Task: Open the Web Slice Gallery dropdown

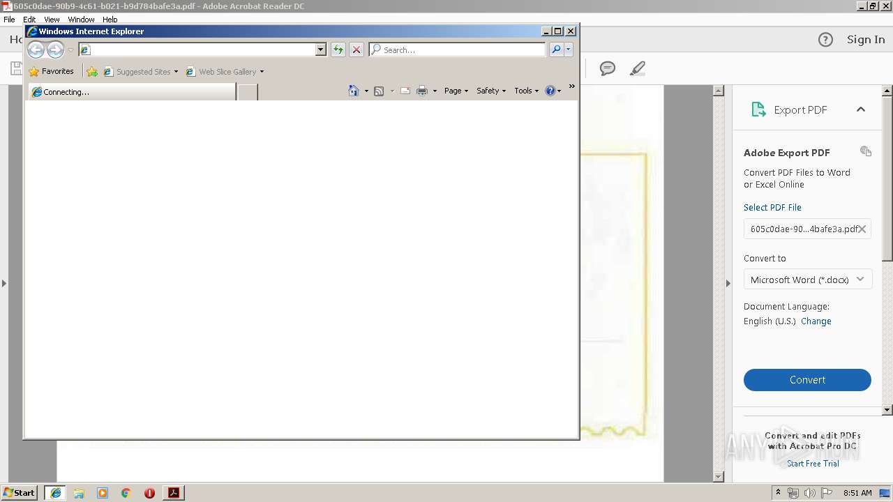Action: 262,71
